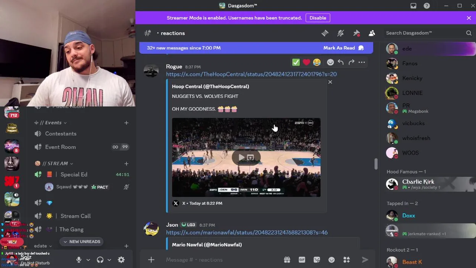Viewport: 476px width, 268px height.
Task: Join the Stream Call voice channel
Action: tap(81, 216)
